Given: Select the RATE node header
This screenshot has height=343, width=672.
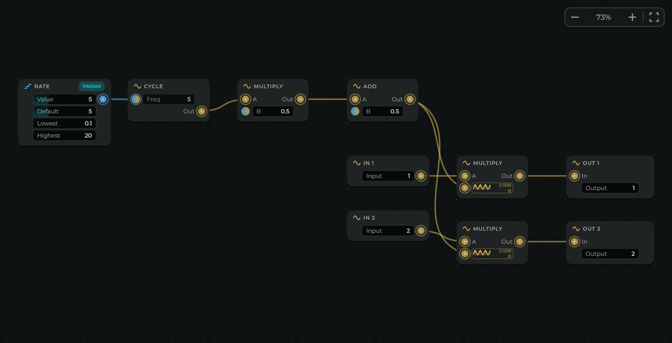Looking at the screenshot, I should pyautogui.click(x=64, y=86).
